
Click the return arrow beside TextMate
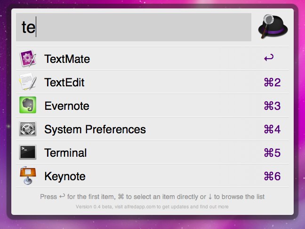[x=269, y=59]
